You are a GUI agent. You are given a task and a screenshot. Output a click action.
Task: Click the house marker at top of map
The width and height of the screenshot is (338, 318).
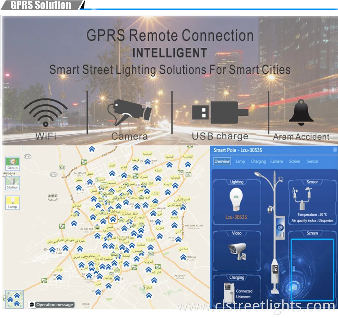pyautogui.click(x=92, y=149)
